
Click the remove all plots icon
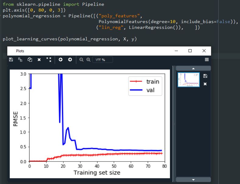[x=49, y=60]
